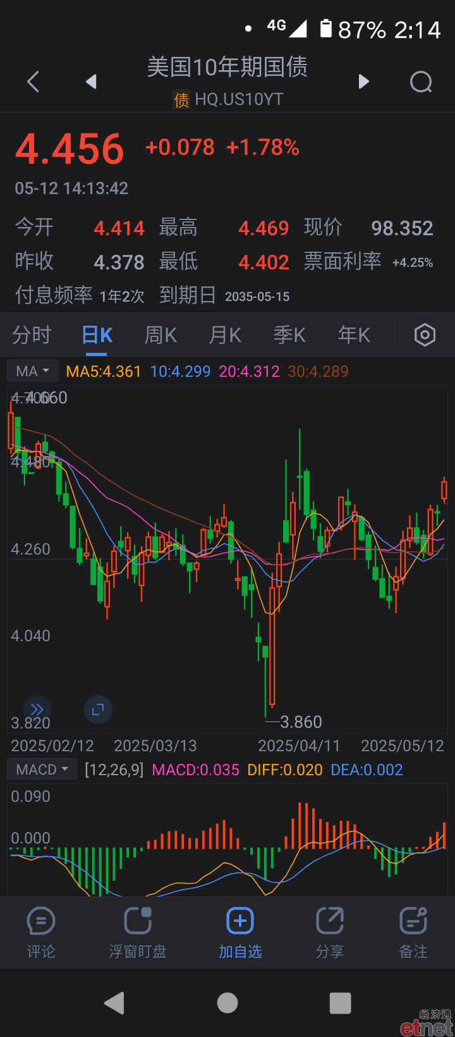Open search via magnifier icon
The width and height of the screenshot is (455, 1037).
[x=422, y=82]
